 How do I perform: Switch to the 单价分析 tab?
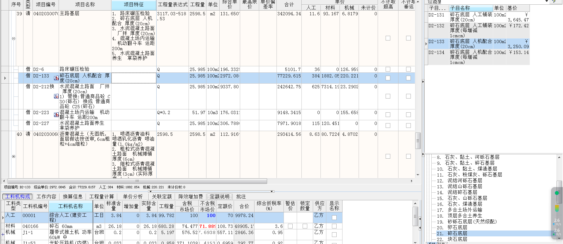tap(133, 196)
